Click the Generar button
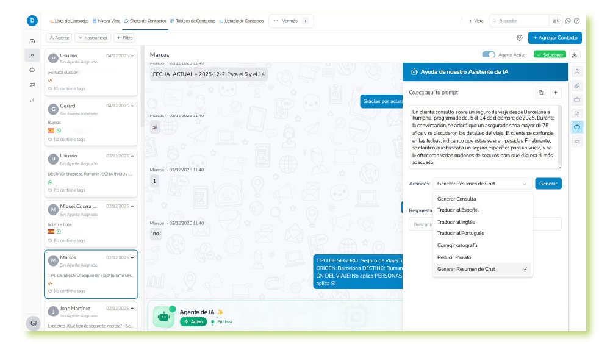Image resolution: width=610 pixels, height=344 pixels. [x=548, y=184]
